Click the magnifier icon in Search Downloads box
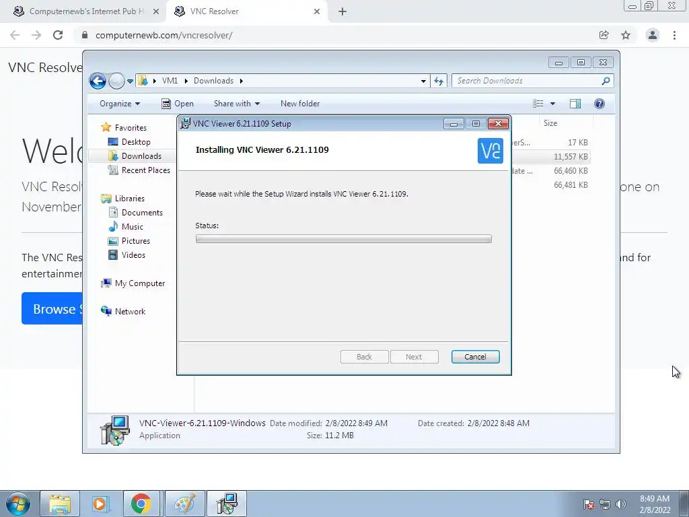 point(606,81)
